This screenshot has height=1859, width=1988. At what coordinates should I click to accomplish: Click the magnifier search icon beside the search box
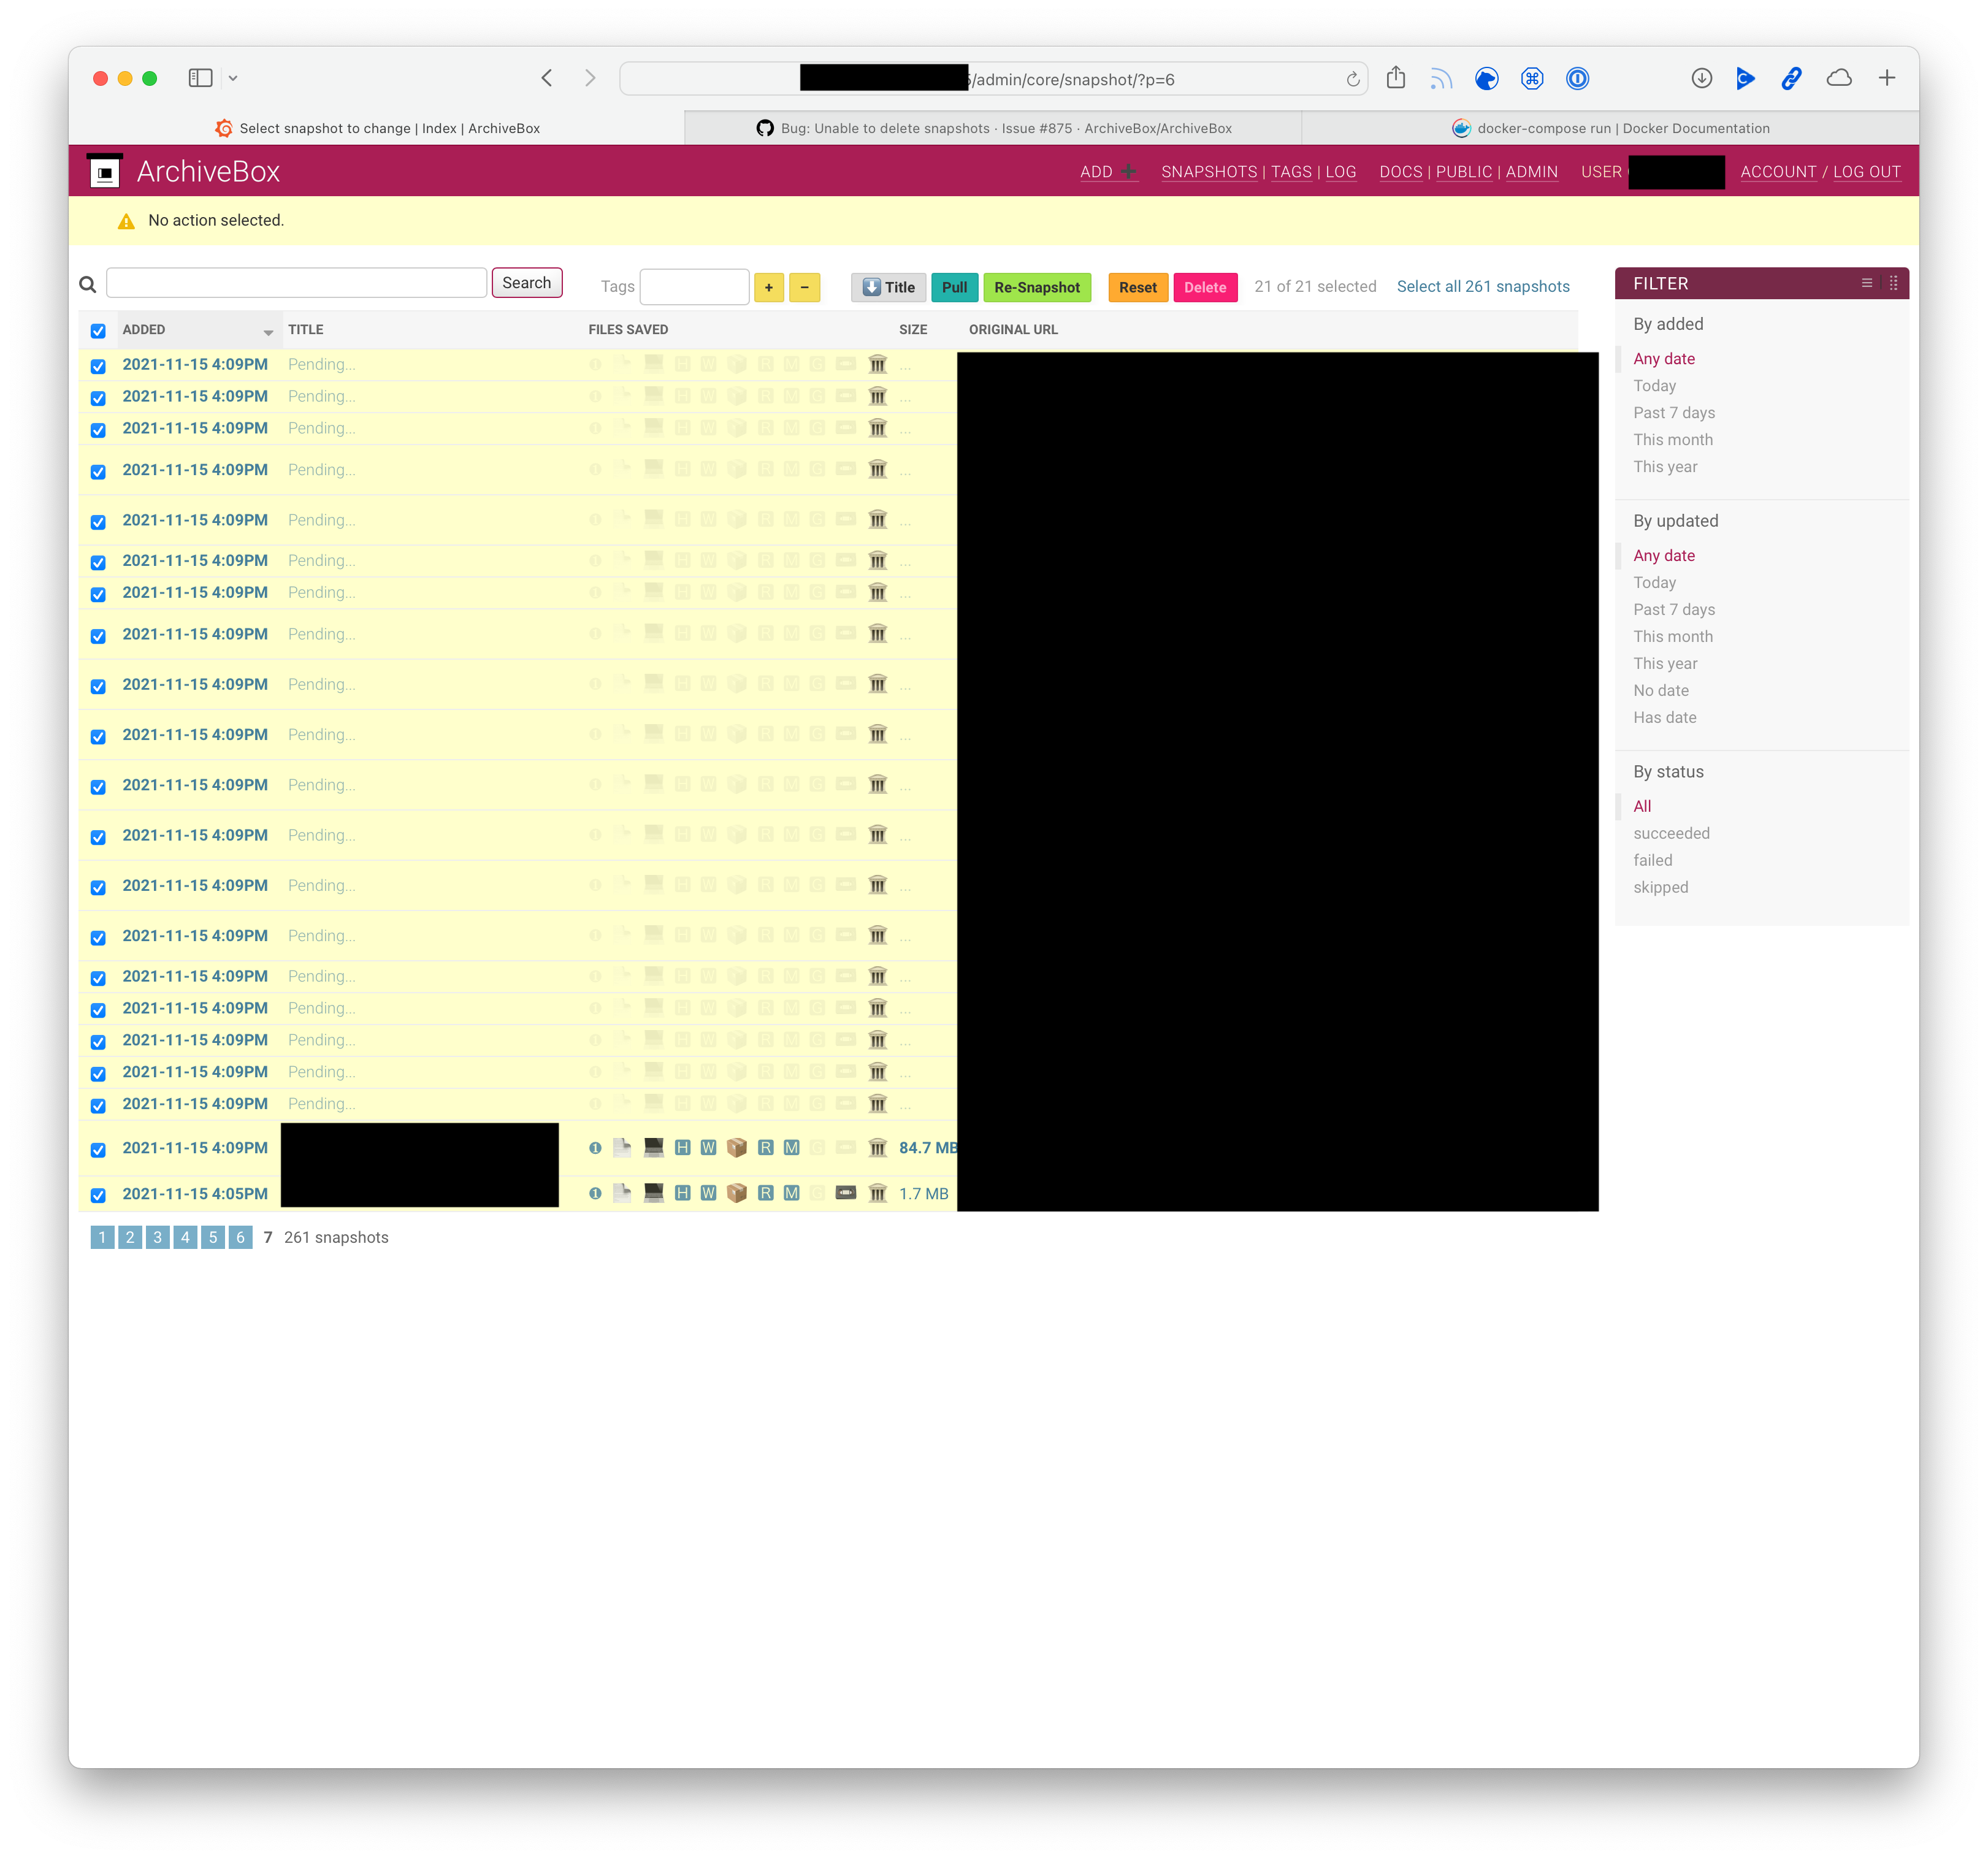coord(88,285)
